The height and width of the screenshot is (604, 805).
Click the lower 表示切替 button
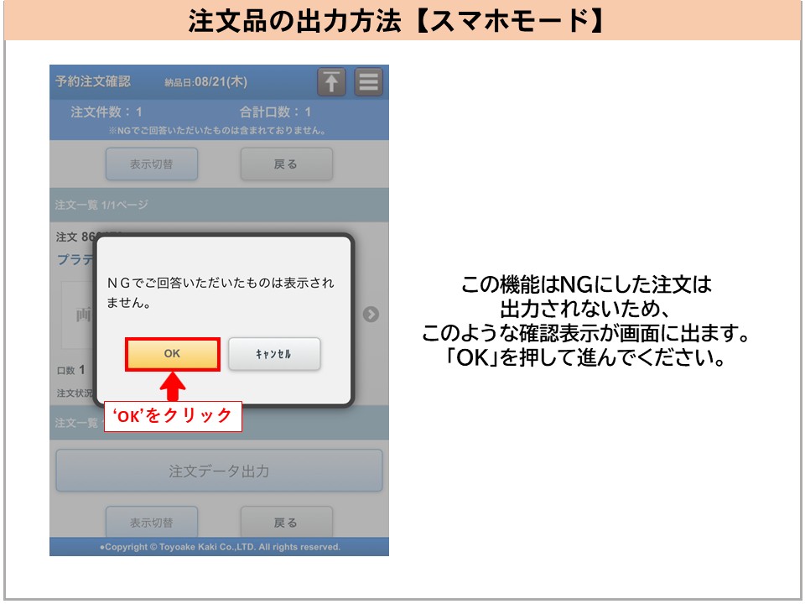(x=151, y=523)
